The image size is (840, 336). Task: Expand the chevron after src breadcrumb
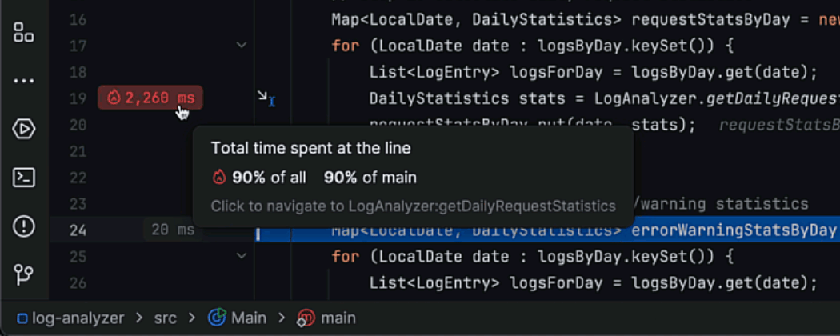191,318
